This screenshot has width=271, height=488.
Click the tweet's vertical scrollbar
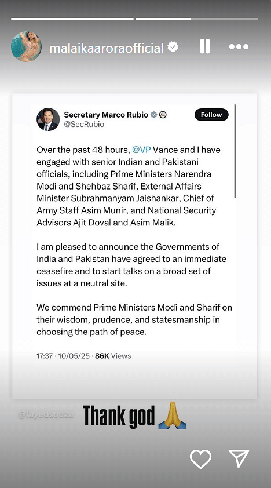click(235, 151)
